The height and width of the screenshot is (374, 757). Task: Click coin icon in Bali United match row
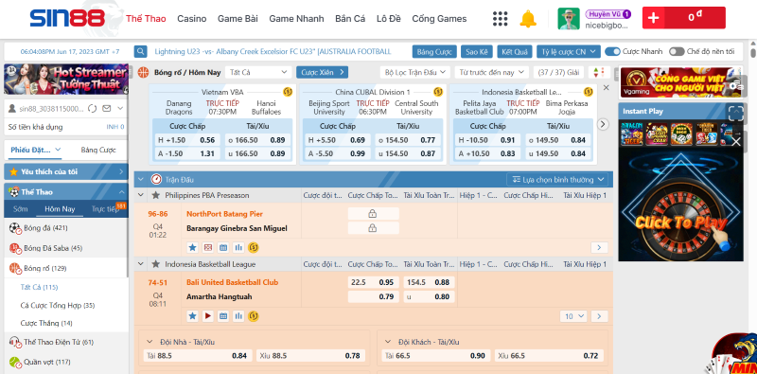[254, 316]
